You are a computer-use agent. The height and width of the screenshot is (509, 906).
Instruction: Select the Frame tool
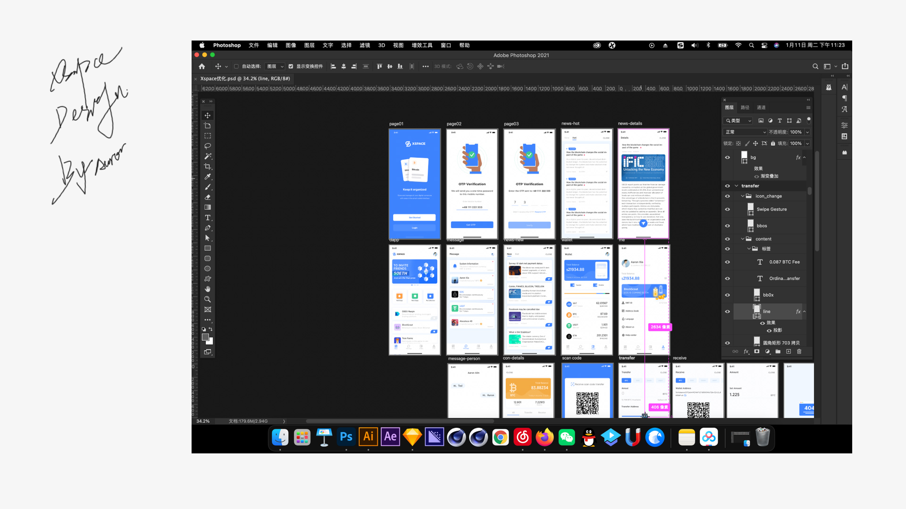click(207, 310)
